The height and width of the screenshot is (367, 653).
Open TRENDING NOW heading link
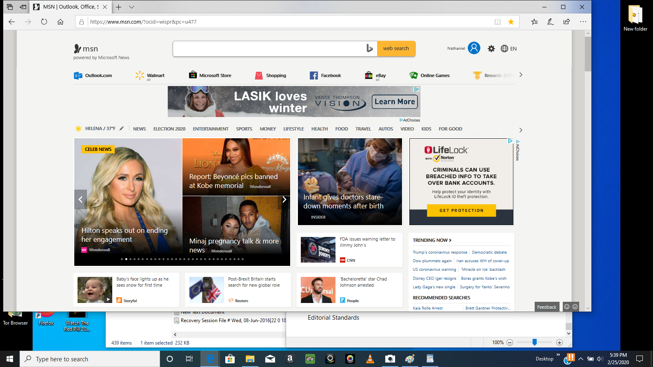(x=432, y=240)
